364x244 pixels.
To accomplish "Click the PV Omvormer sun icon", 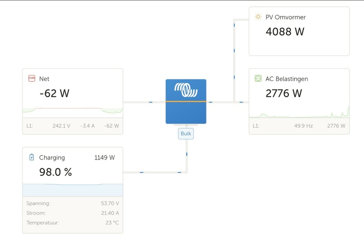I will 258,17.
